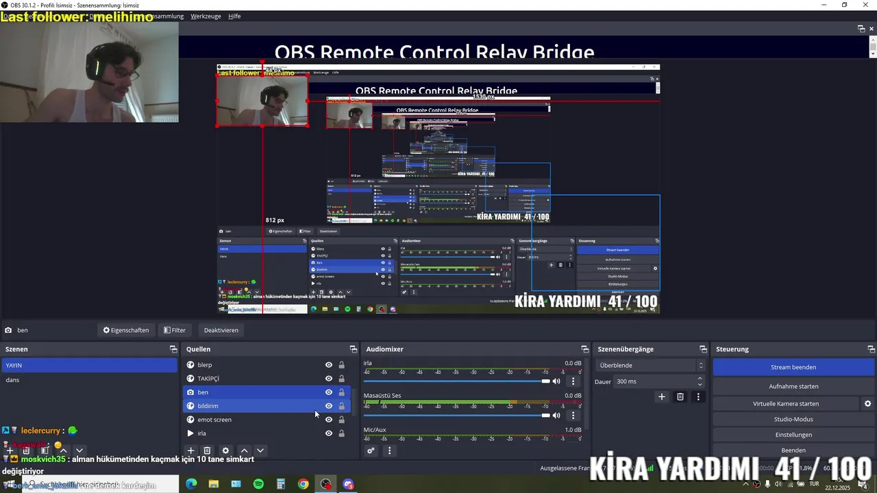
Task: Click the emot screen globe icon
Action: point(190,420)
